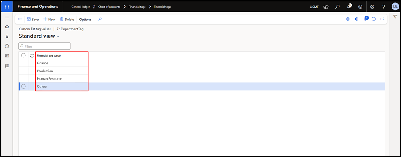Open the Options menu tab
This screenshot has width=401, height=157.
click(85, 19)
